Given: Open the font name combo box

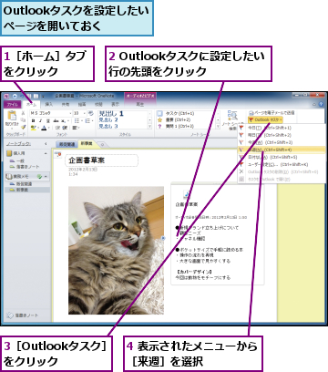Looking at the screenshot, I should (50, 113).
